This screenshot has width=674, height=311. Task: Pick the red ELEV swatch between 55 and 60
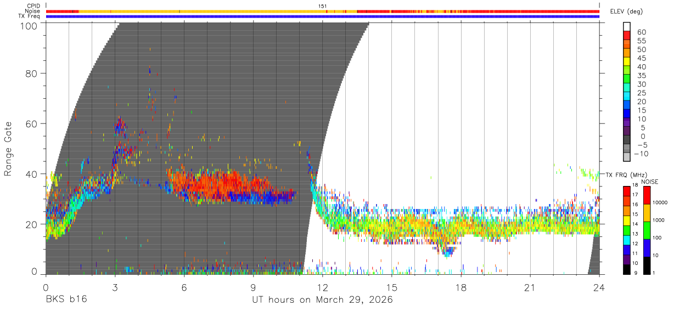click(x=627, y=36)
